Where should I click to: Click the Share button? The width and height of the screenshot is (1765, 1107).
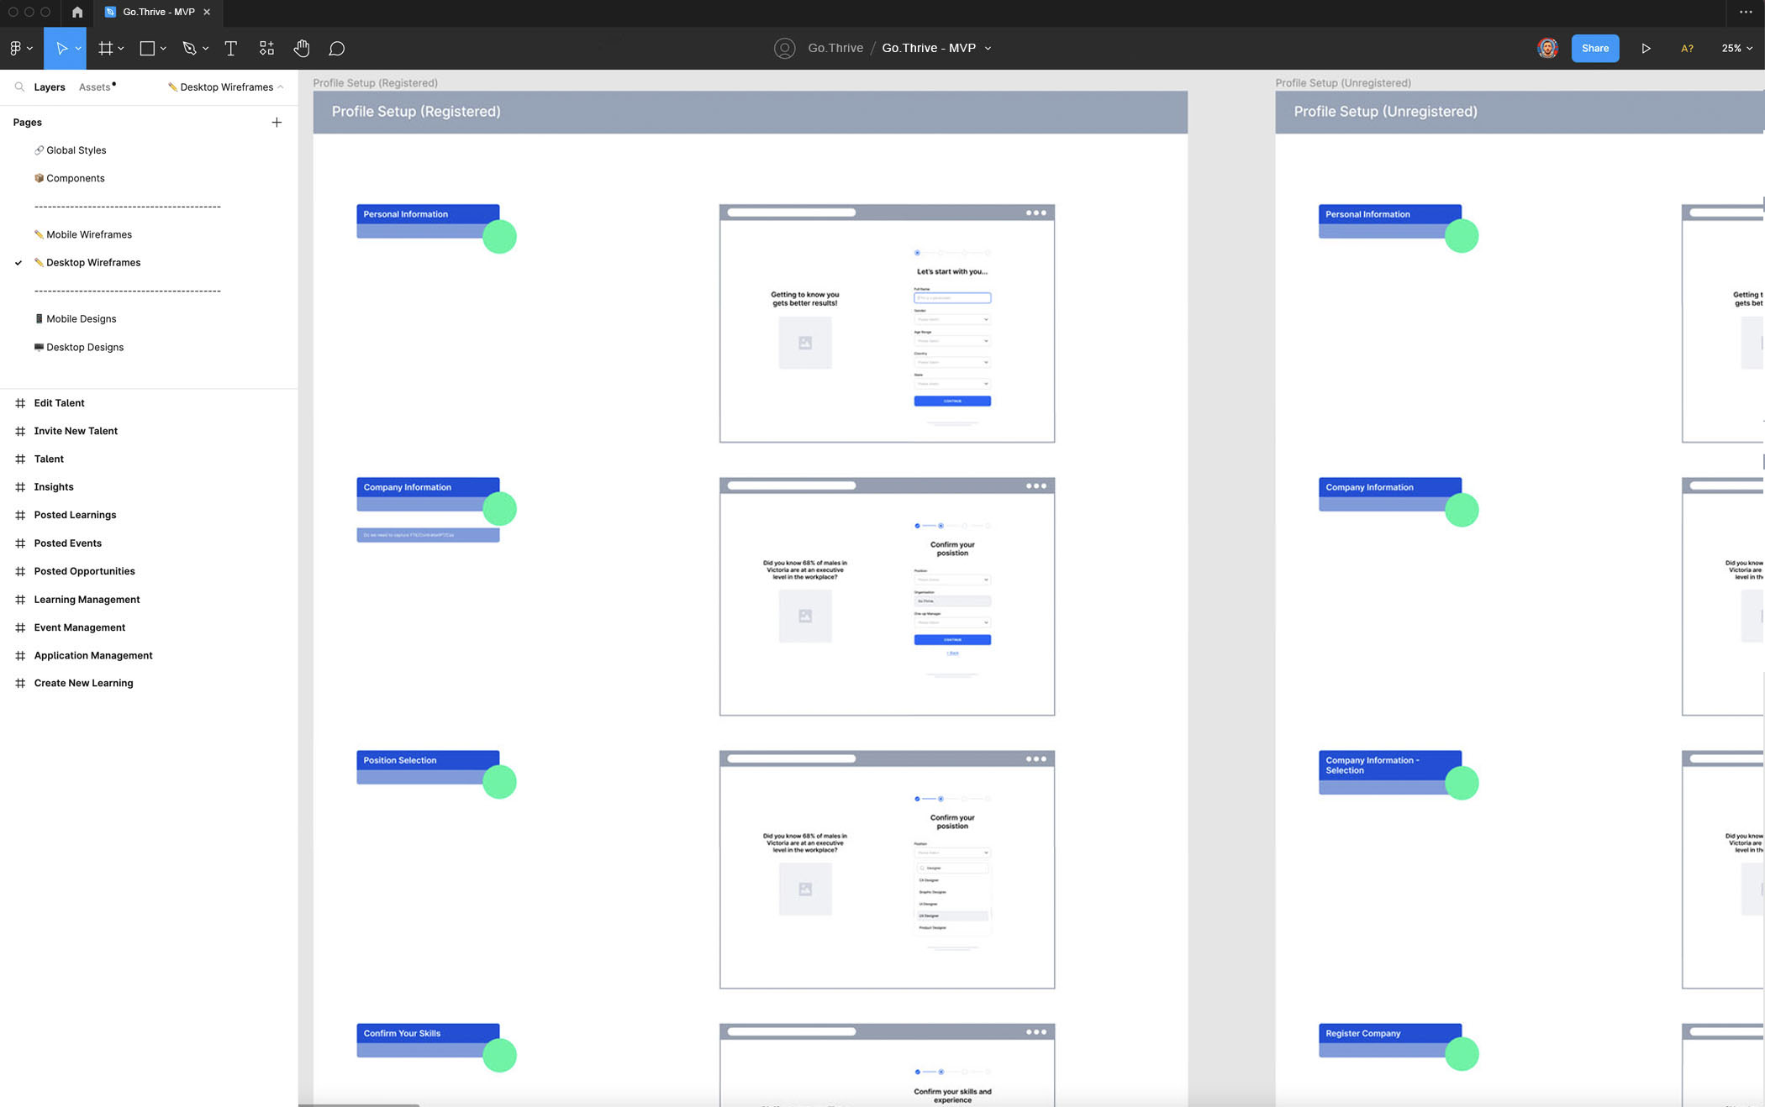coord(1595,49)
